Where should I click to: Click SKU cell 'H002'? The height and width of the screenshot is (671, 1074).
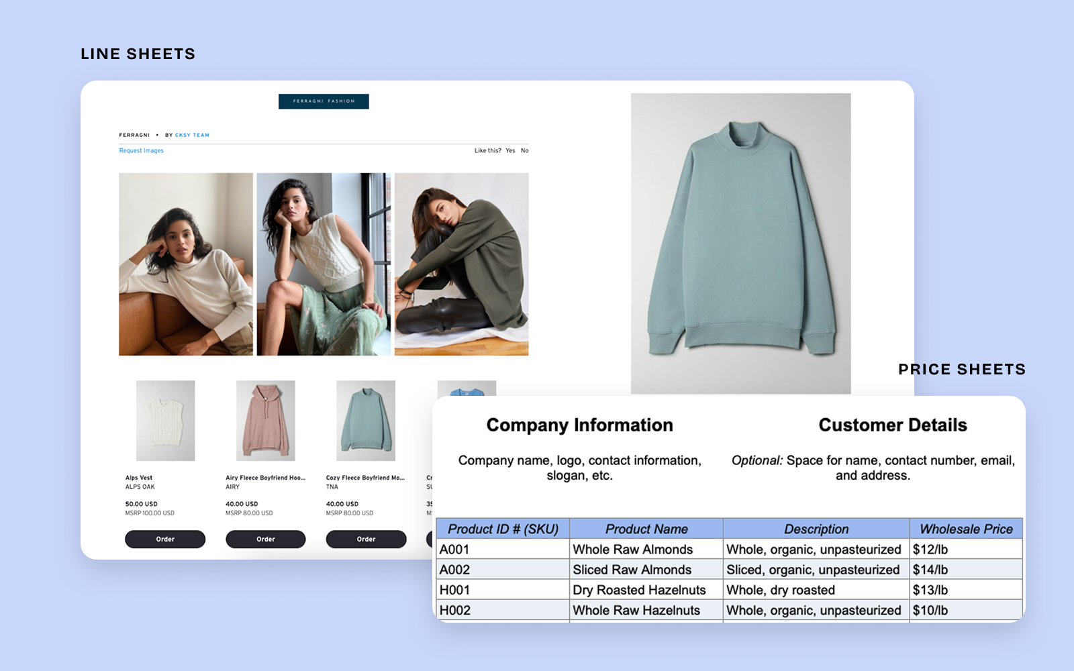503,610
